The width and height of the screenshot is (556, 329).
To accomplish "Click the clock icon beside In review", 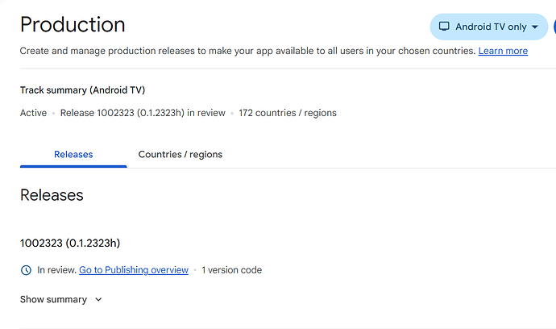I will (26, 270).
